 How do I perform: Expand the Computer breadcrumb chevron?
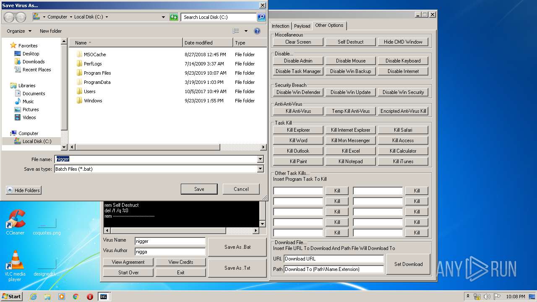70,17
